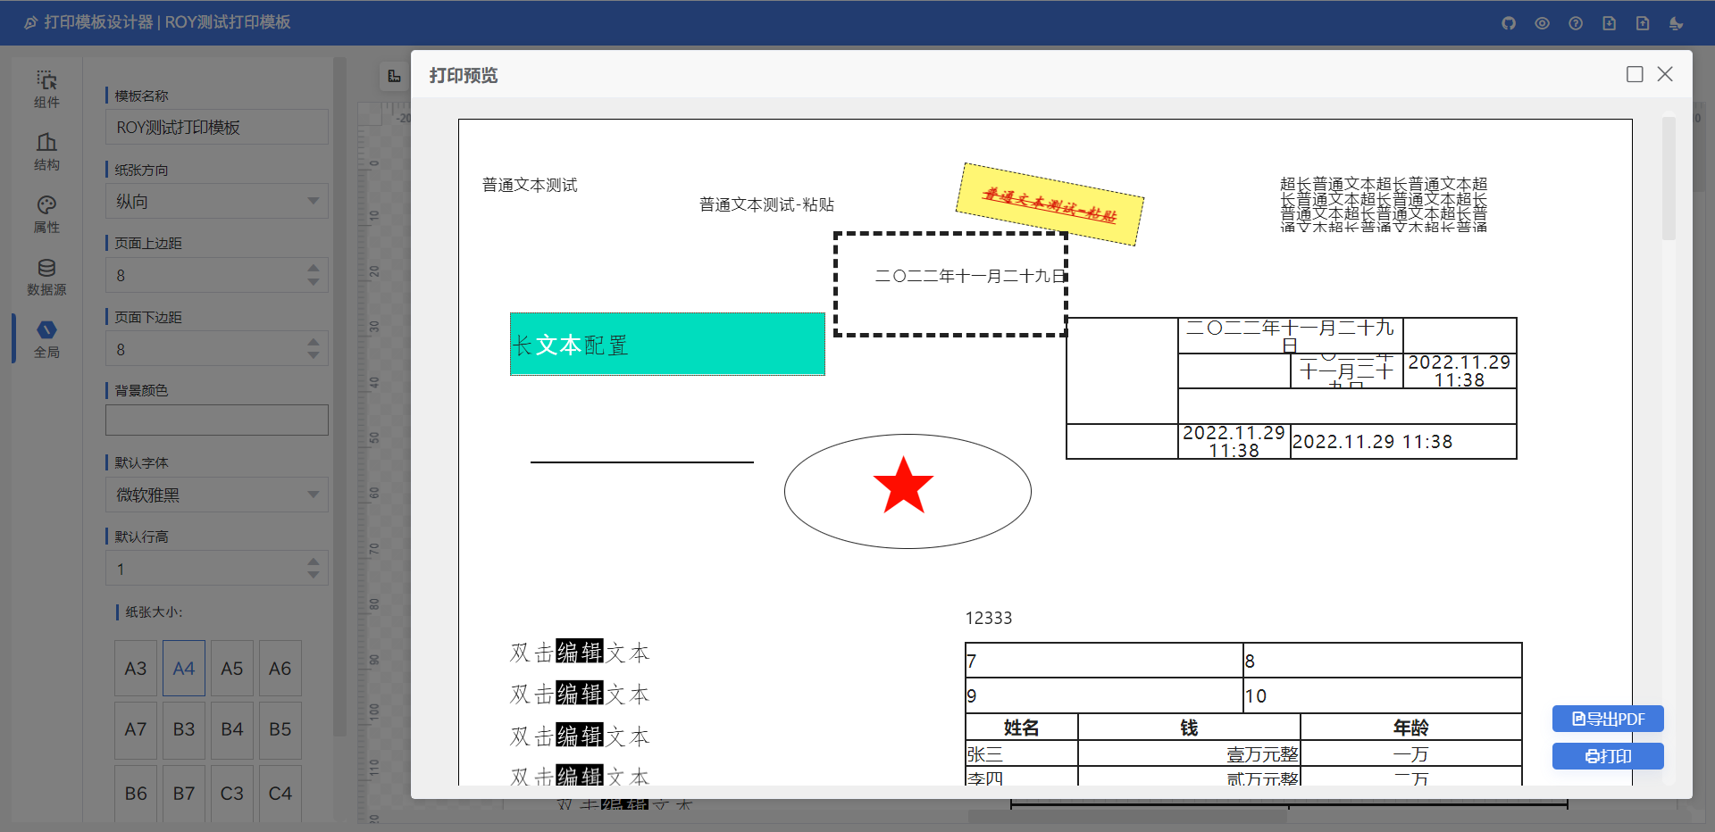Click the dashed date box 二〇二二年十一月二十九日

950,284
